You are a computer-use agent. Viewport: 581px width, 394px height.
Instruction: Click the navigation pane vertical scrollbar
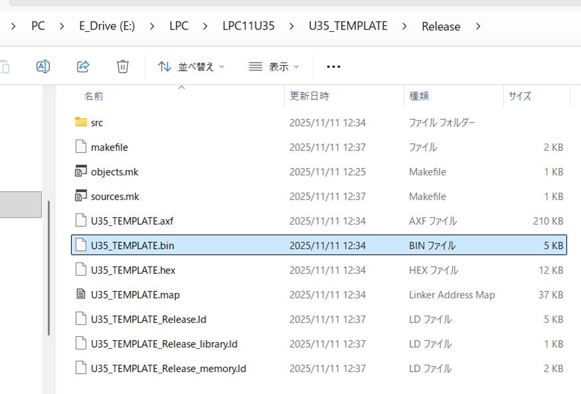tap(49, 266)
